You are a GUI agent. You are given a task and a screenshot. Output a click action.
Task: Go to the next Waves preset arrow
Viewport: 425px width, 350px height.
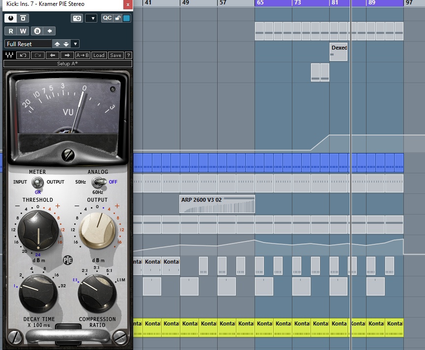pyautogui.click(x=67, y=55)
